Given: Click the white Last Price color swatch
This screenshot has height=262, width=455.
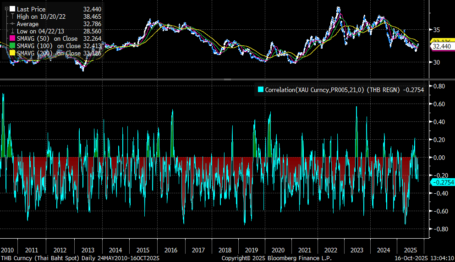Looking at the screenshot, I should click(12, 9).
